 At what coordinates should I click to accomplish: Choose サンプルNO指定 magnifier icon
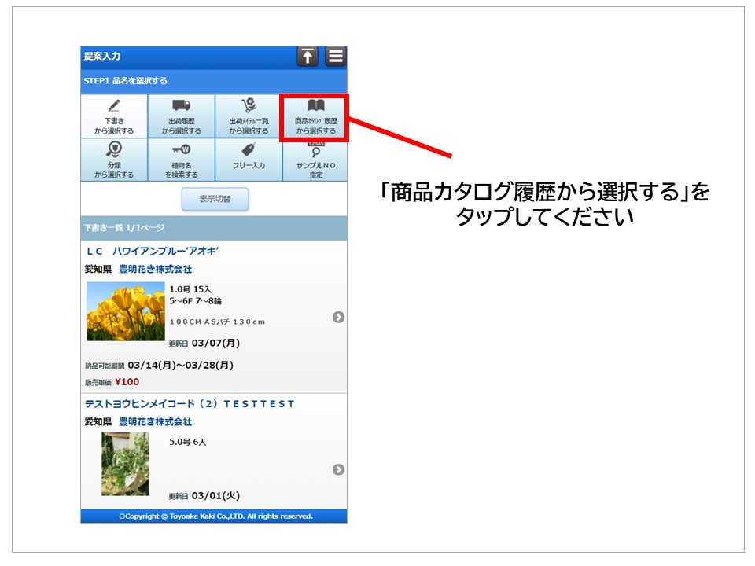click(x=315, y=151)
